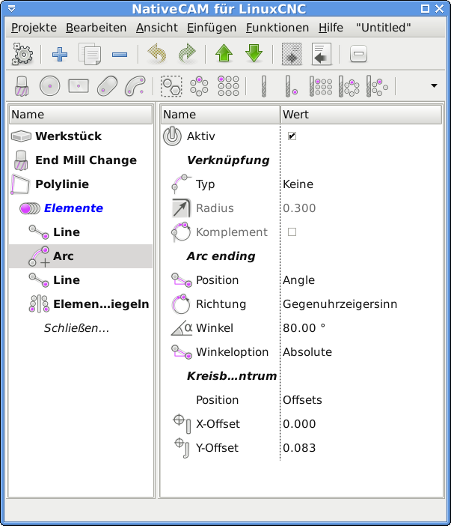
Task: Insert an arc slot shape from toolbar
Action: pos(135,86)
